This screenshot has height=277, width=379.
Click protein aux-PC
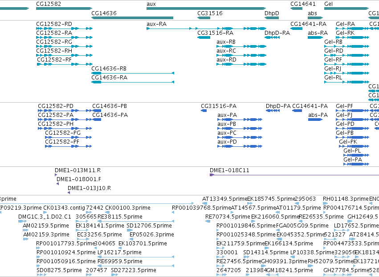click(x=227, y=133)
